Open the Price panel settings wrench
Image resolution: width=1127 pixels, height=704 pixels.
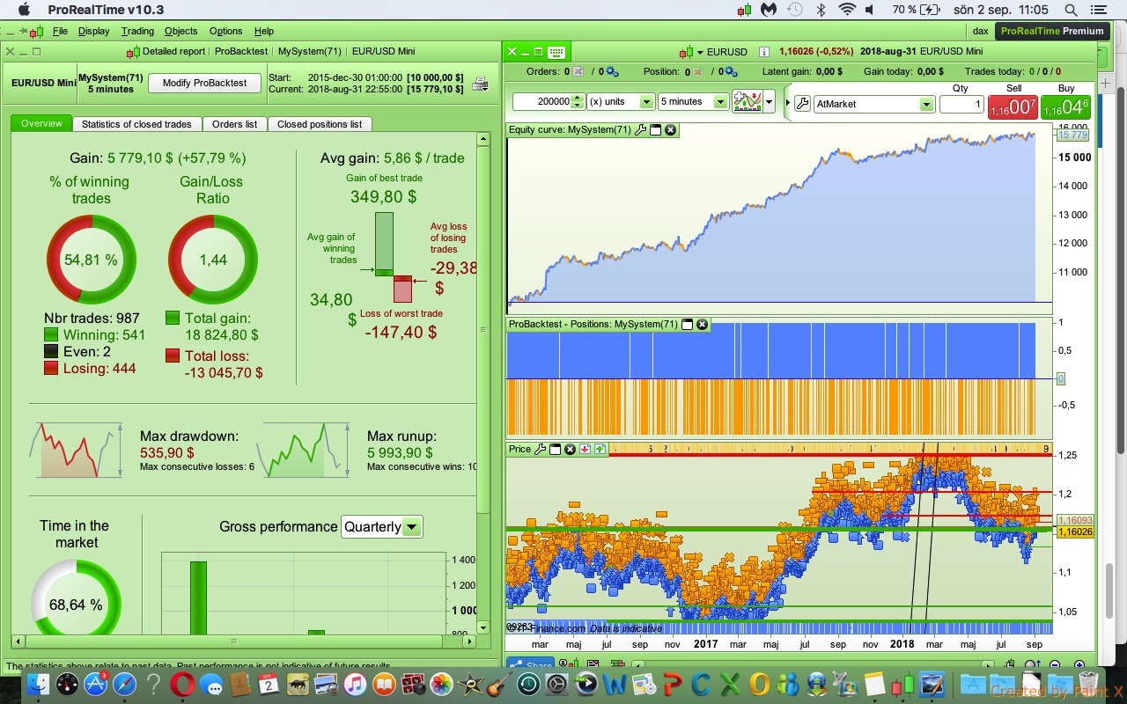541,449
